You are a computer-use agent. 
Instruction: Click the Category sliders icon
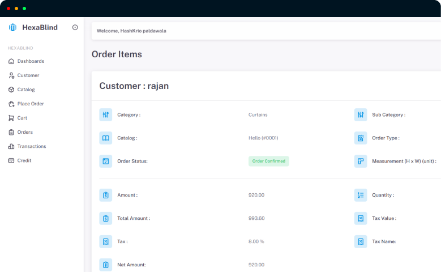pyautogui.click(x=106, y=115)
